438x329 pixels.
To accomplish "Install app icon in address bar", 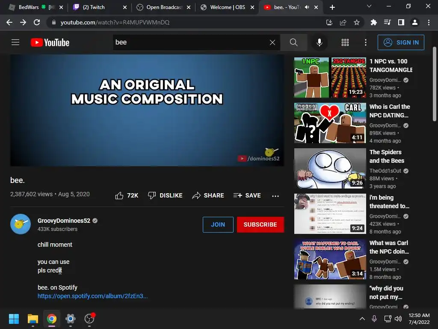I will pyautogui.click(x=329, y=22).
